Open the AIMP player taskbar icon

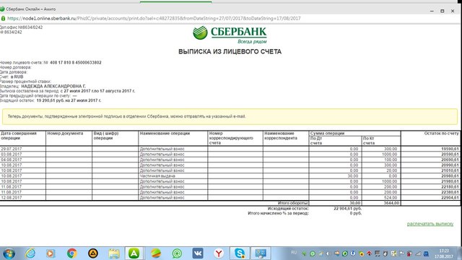93,253
